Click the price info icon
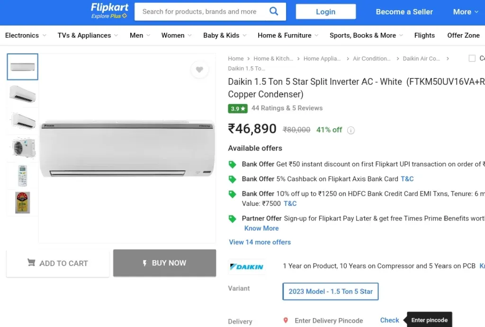The width and height of the screenshot is (485, 327). pyautogui.click(x=351, y=130)
